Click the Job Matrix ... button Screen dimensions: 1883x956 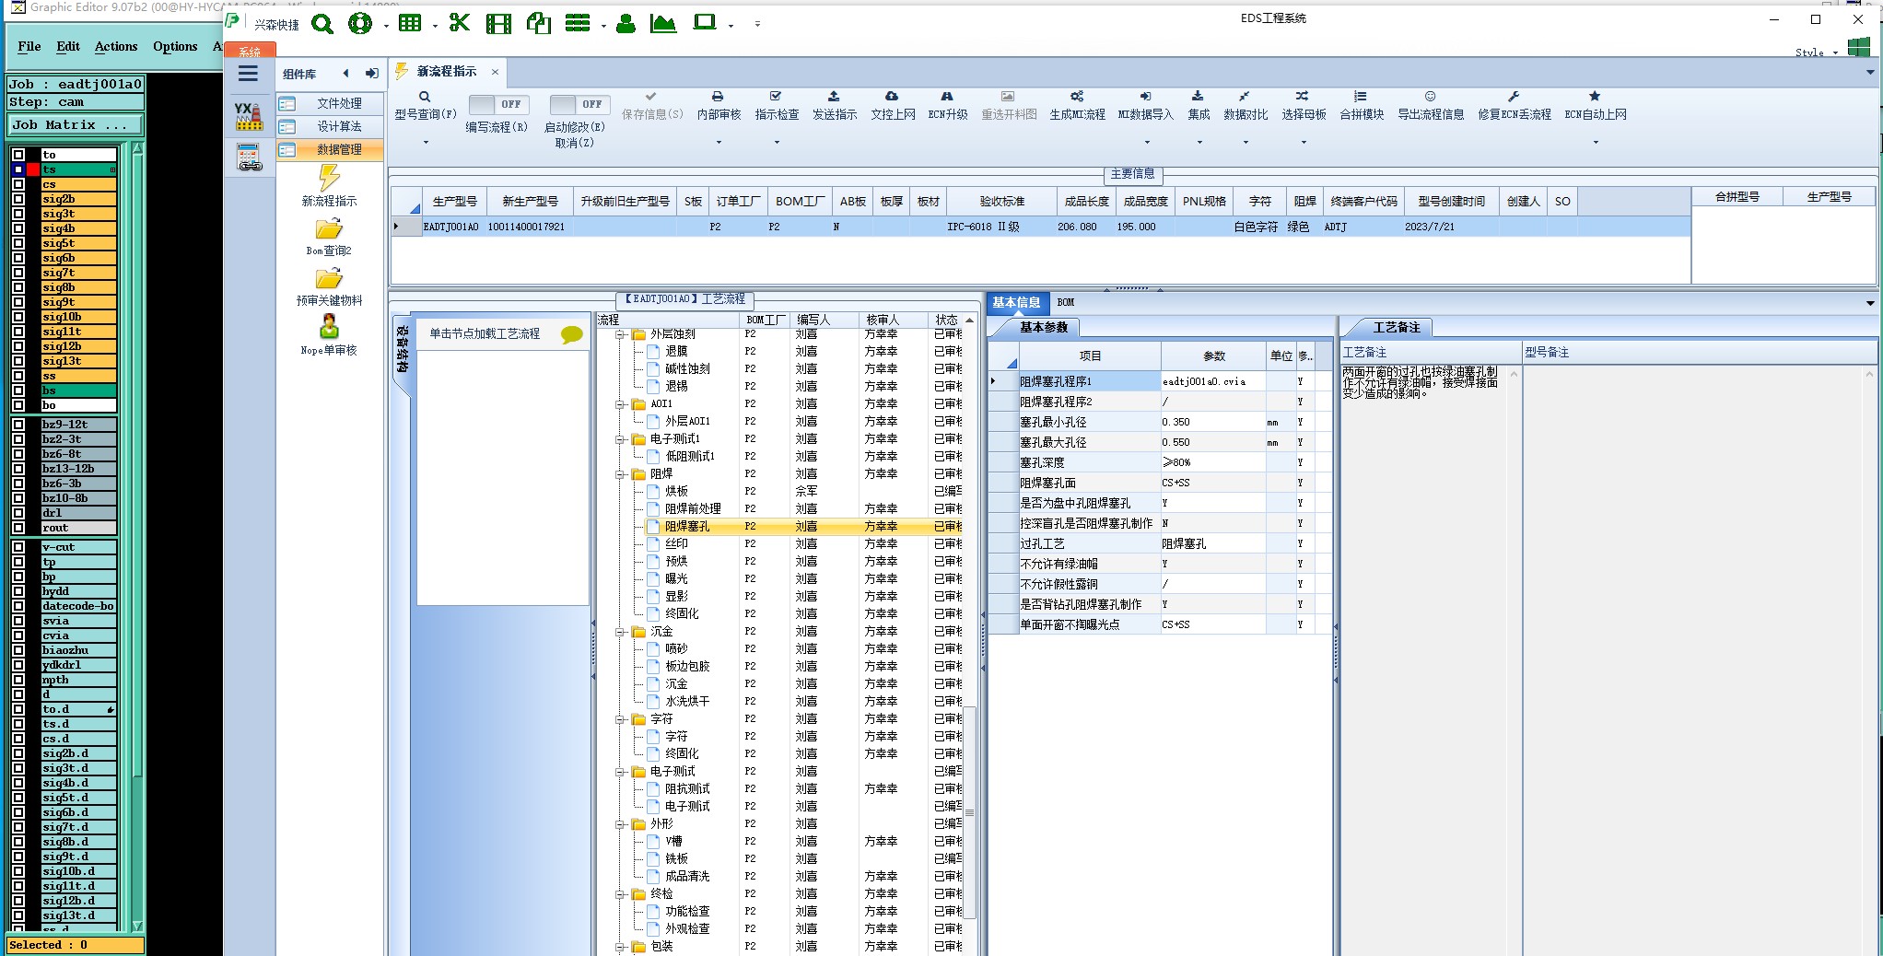point(76,124)
